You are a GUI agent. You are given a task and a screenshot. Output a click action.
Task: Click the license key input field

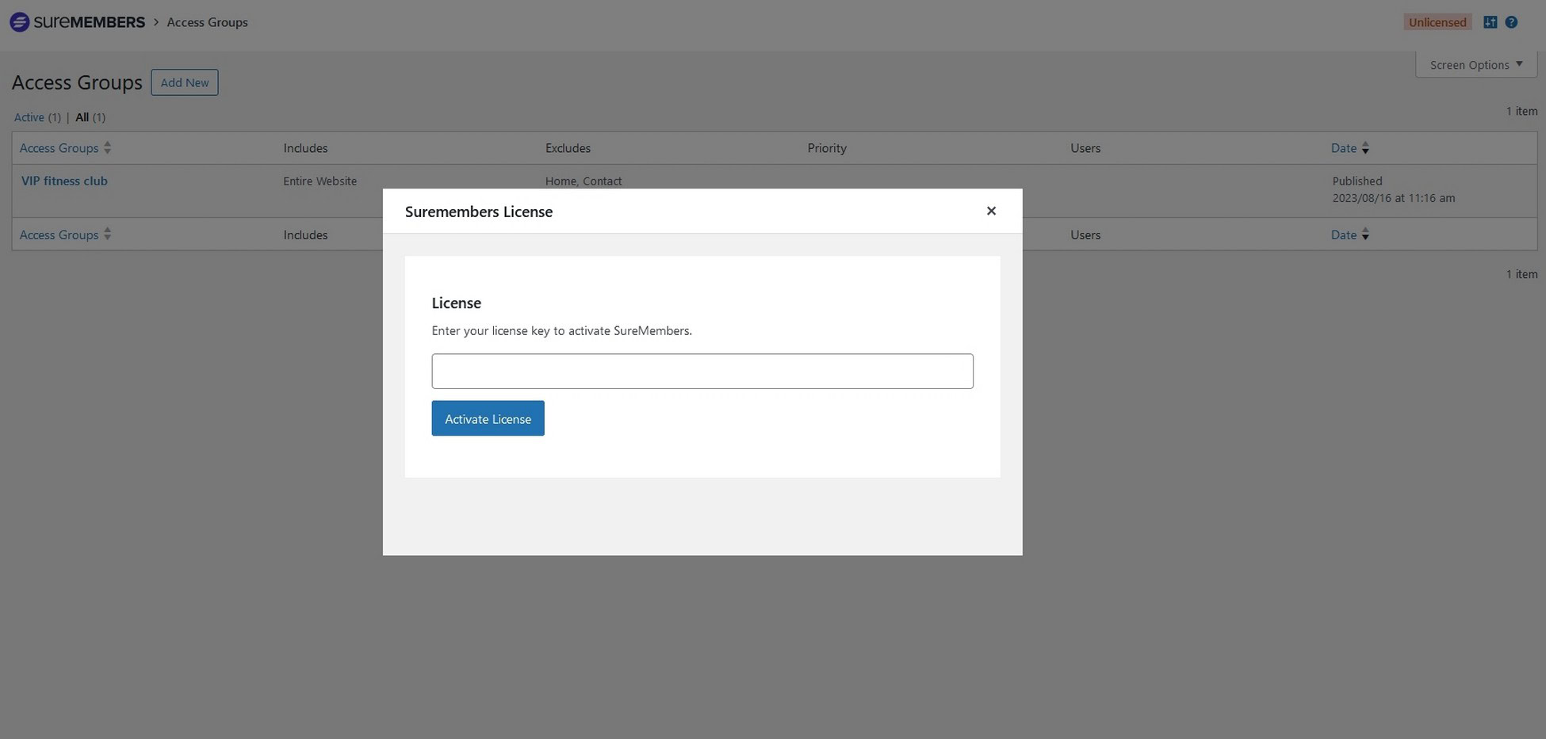(702, 371)
